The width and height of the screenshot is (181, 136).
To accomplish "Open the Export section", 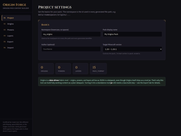I will [x=16, y=42].
